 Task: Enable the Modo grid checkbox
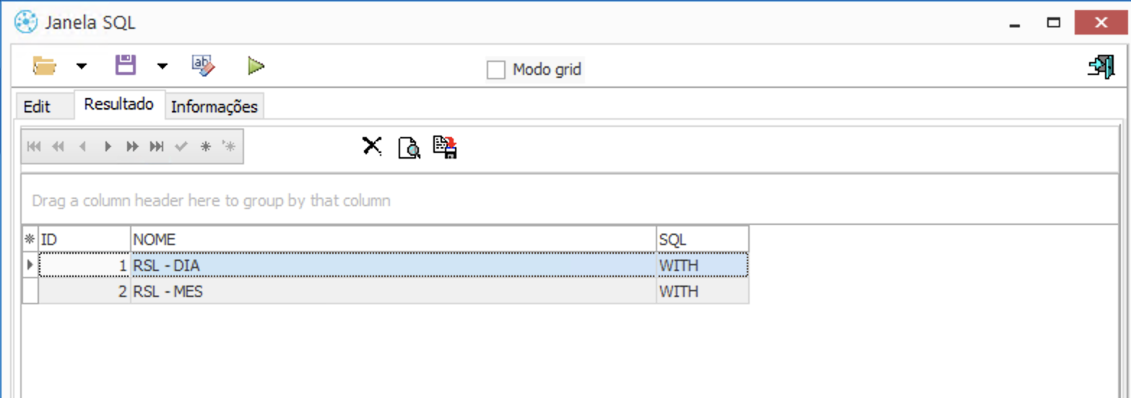[496, 70]
